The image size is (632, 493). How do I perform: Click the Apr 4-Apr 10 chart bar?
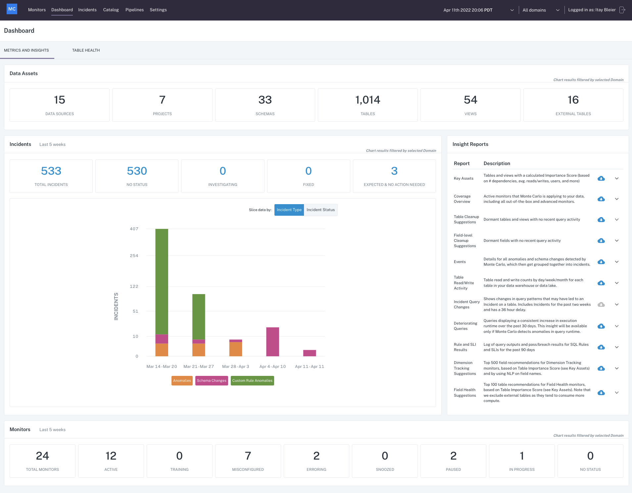point(272,342)
